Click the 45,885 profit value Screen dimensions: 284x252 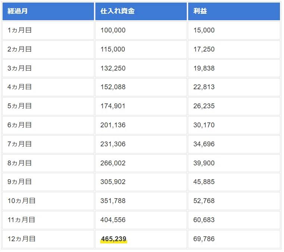click(x=204, y=182)
